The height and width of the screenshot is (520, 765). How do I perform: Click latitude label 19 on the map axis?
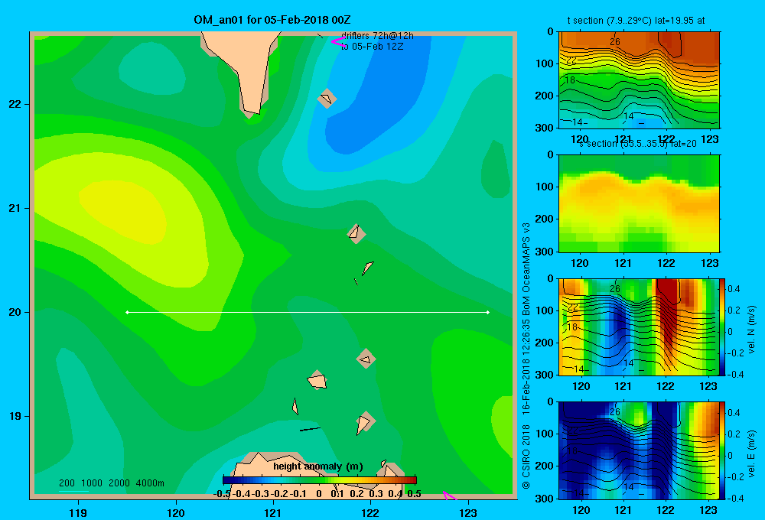click(15, 416)
